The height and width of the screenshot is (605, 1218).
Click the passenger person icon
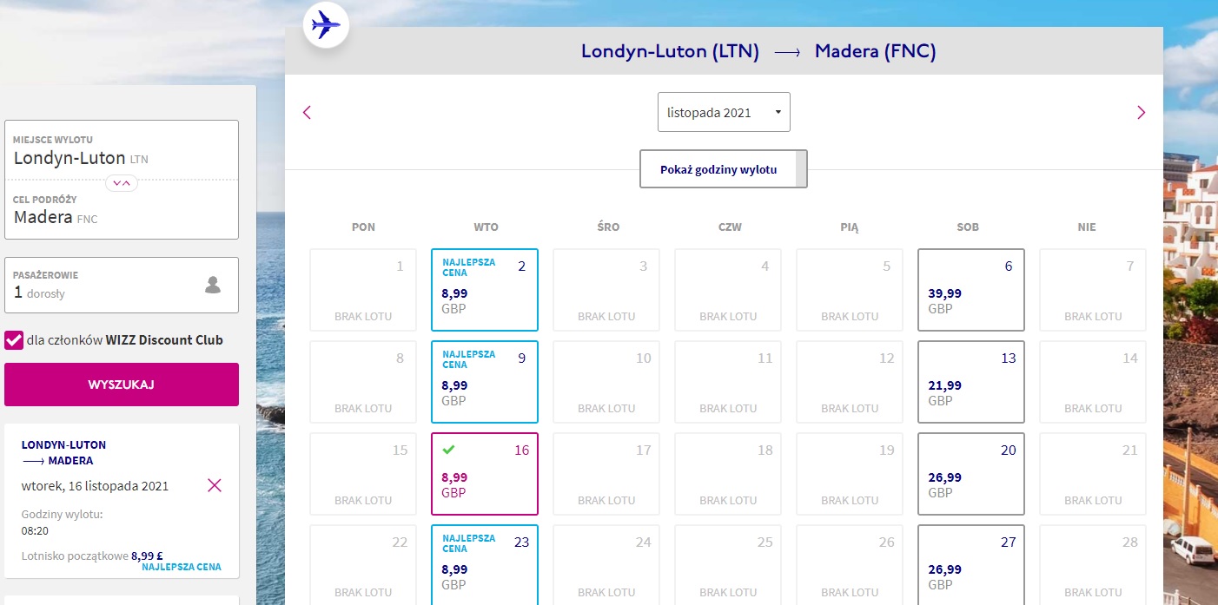click(x=213, y=285)
